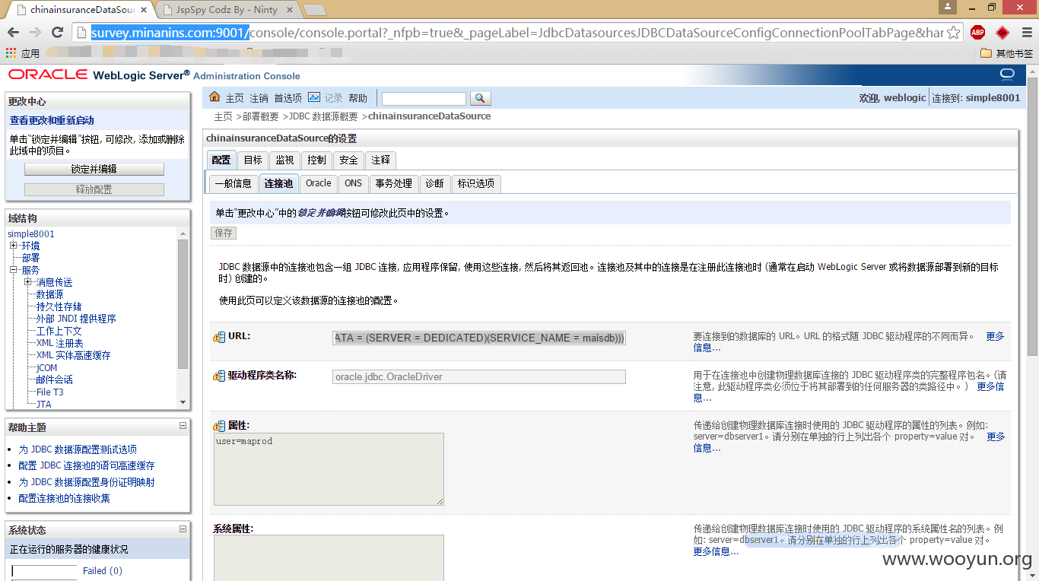Select 邮件会话 in domain tree
The height and width of the screenshot is (581, 1039).
[x=55, y=379]
